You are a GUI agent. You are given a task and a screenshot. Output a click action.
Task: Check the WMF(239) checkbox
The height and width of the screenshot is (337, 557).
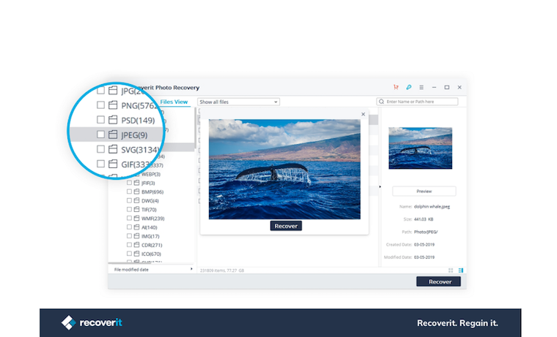[x=129, y=219]
